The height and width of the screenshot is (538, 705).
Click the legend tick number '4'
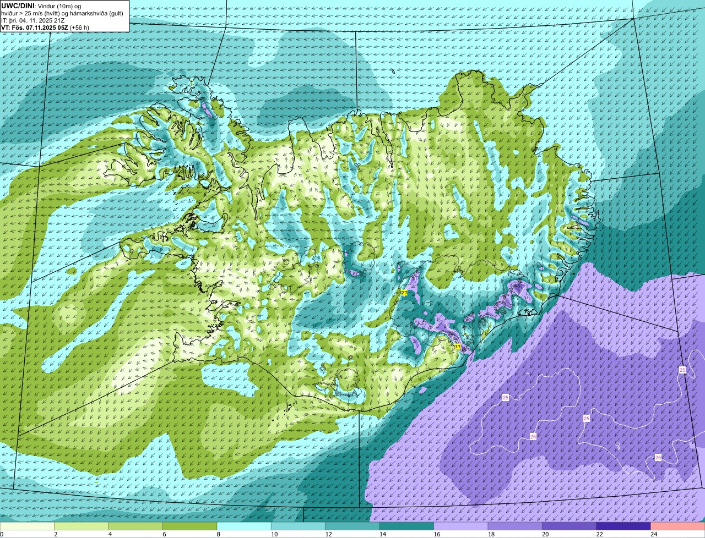click(x=110, y=534)
